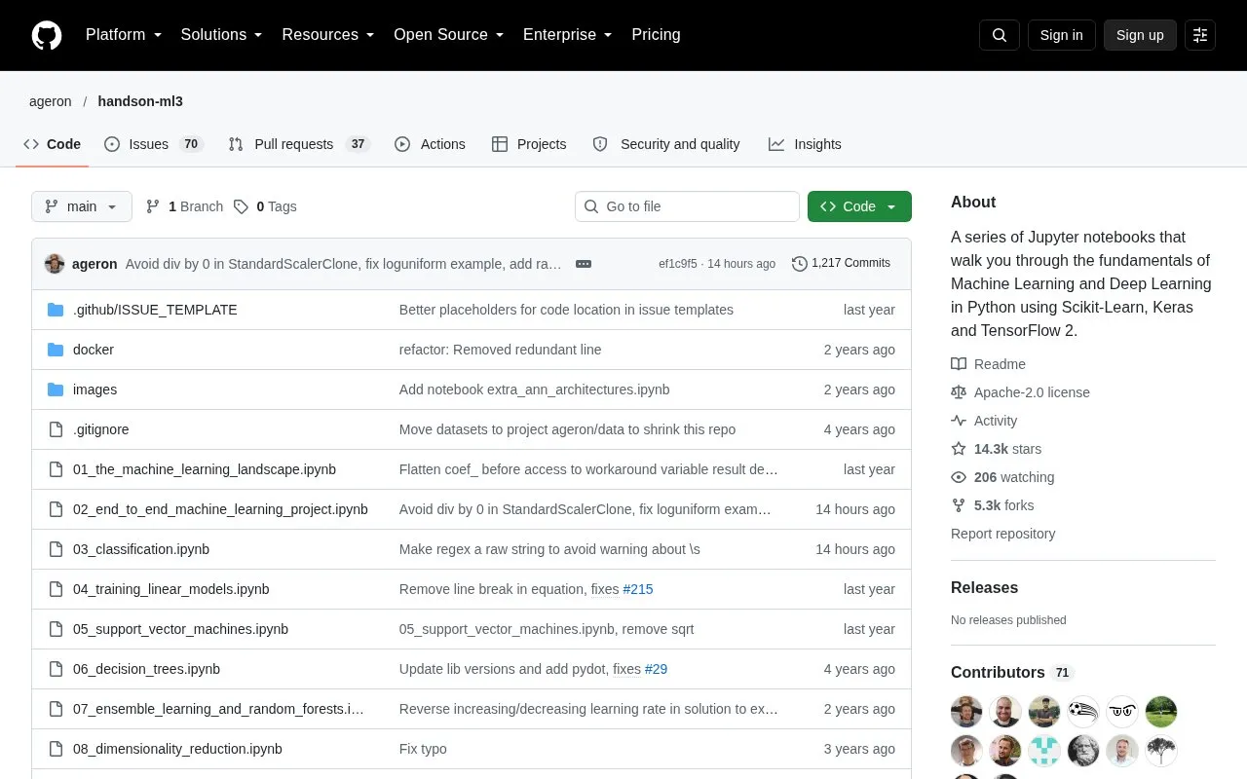Open issue link #215
The image size is (1247, 779).
(x=638, y=589)
